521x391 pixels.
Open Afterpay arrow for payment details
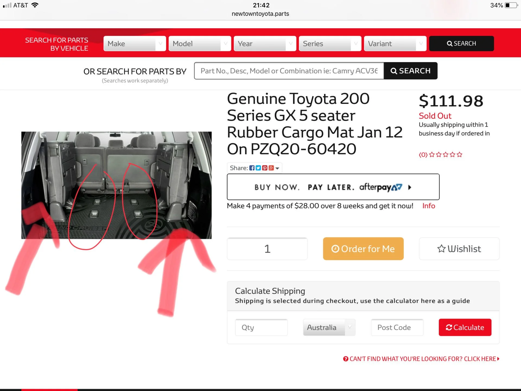point(410,187)
